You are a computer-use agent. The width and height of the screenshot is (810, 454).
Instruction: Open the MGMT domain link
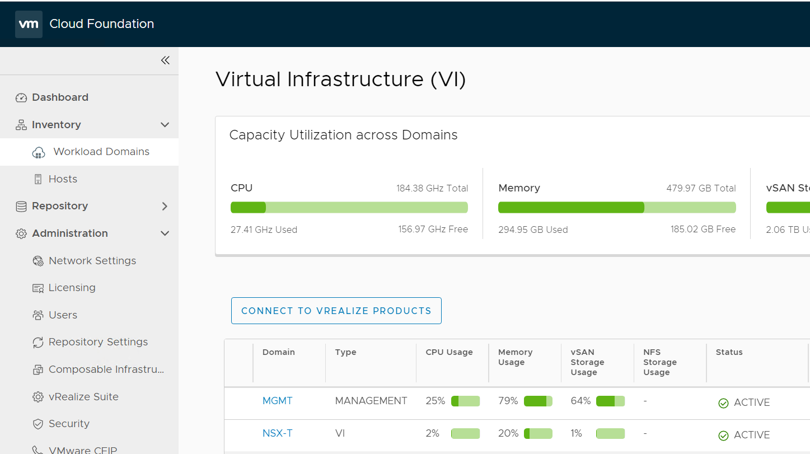277,401
